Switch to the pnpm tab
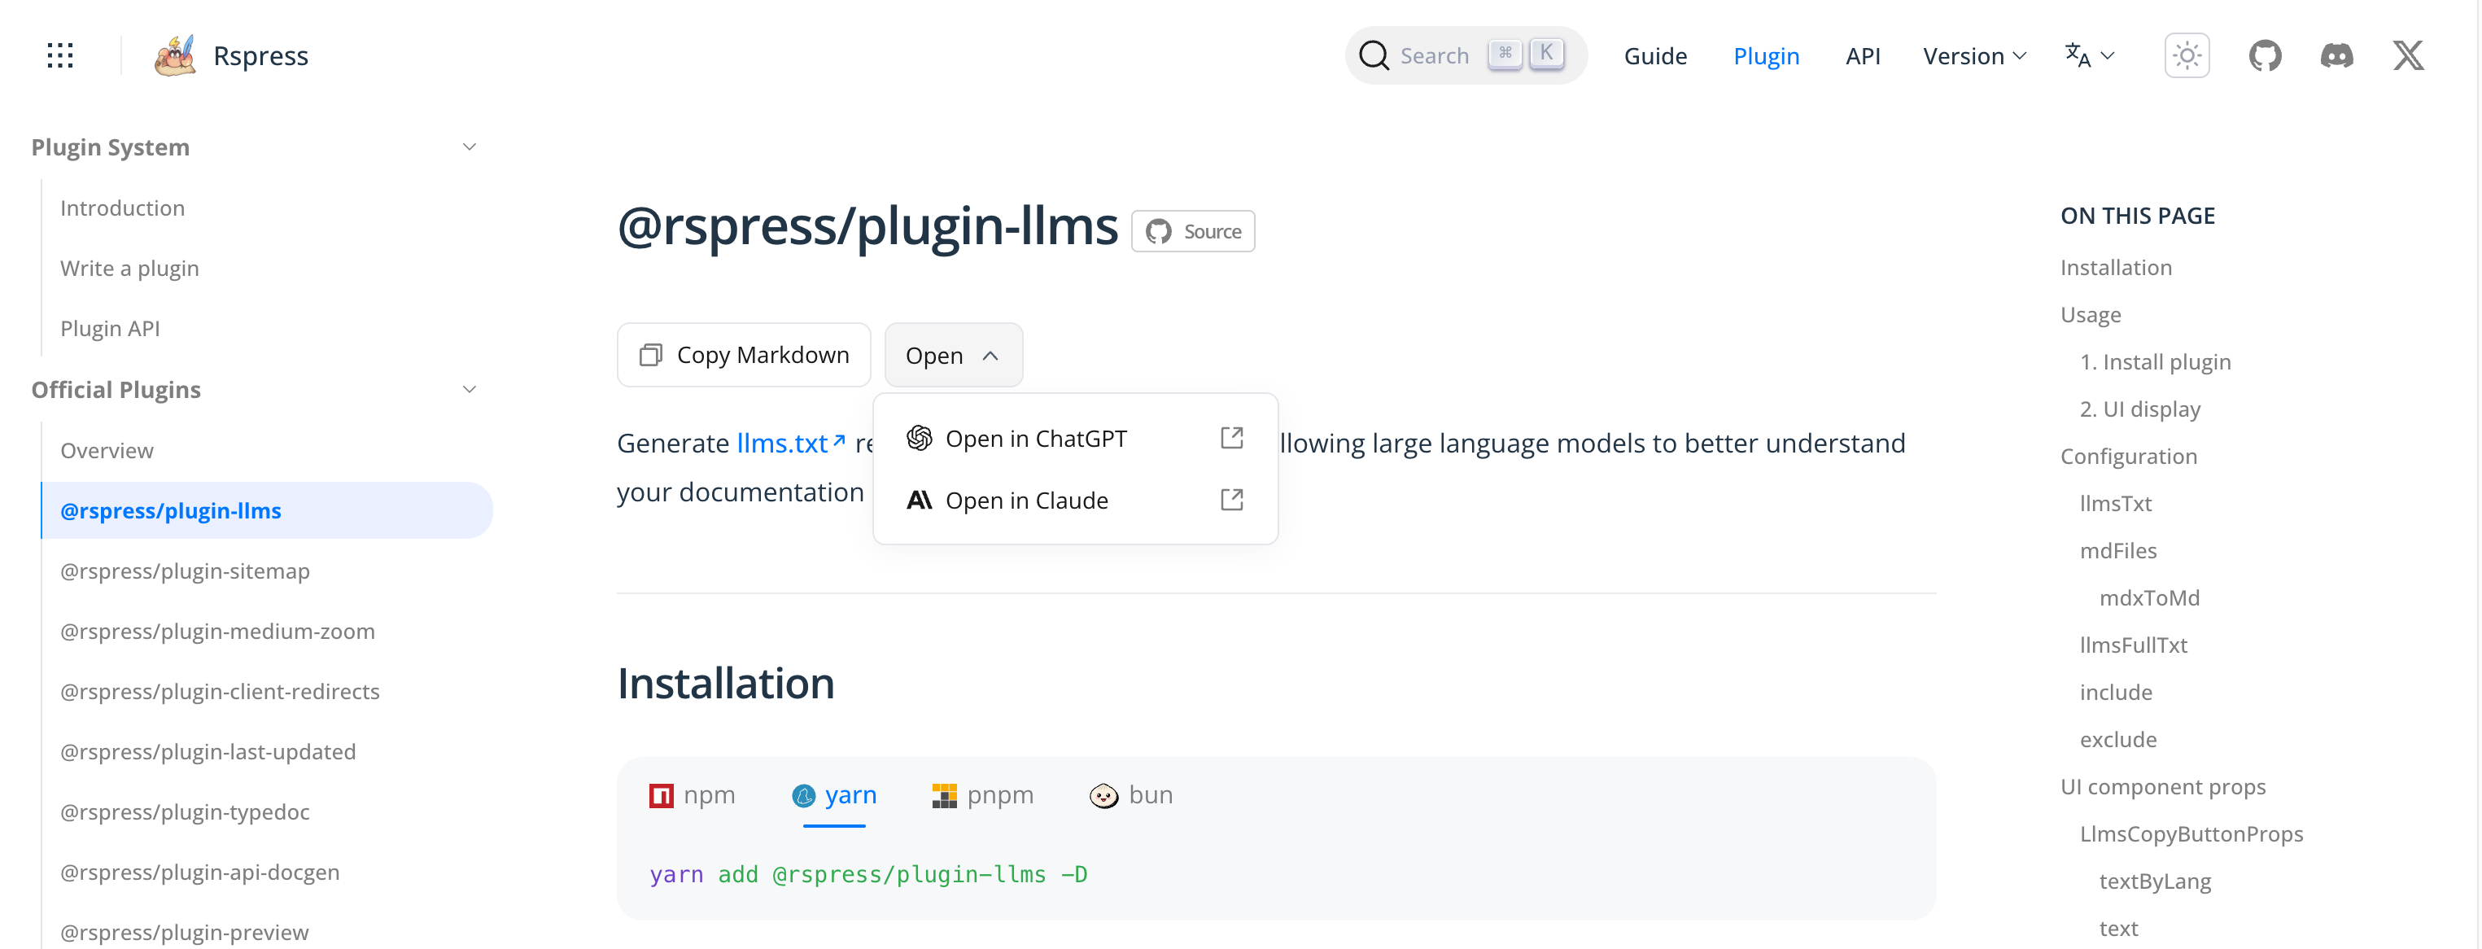The width and height of the screenshot is (2482, 949). tap(984, 795)
